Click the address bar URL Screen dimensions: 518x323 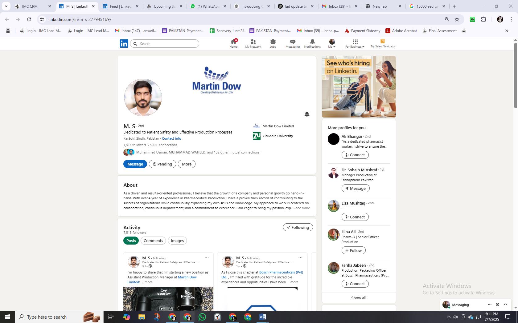[80, 19]
